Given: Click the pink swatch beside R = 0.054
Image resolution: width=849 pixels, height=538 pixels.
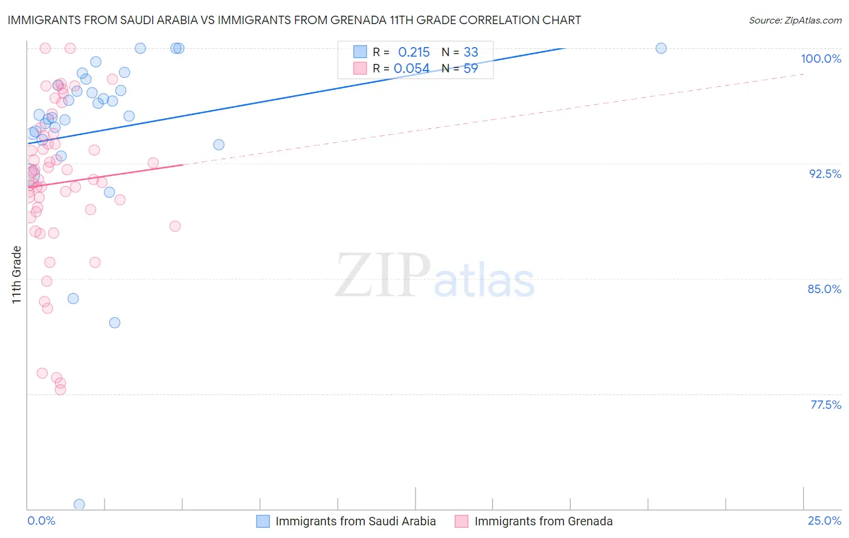Looking at the screenshot, I should click(x=360, y=68).
